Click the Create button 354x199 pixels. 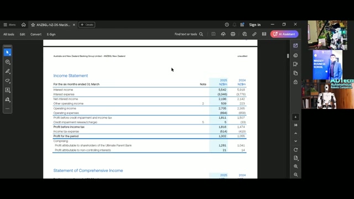click(87, 24)
